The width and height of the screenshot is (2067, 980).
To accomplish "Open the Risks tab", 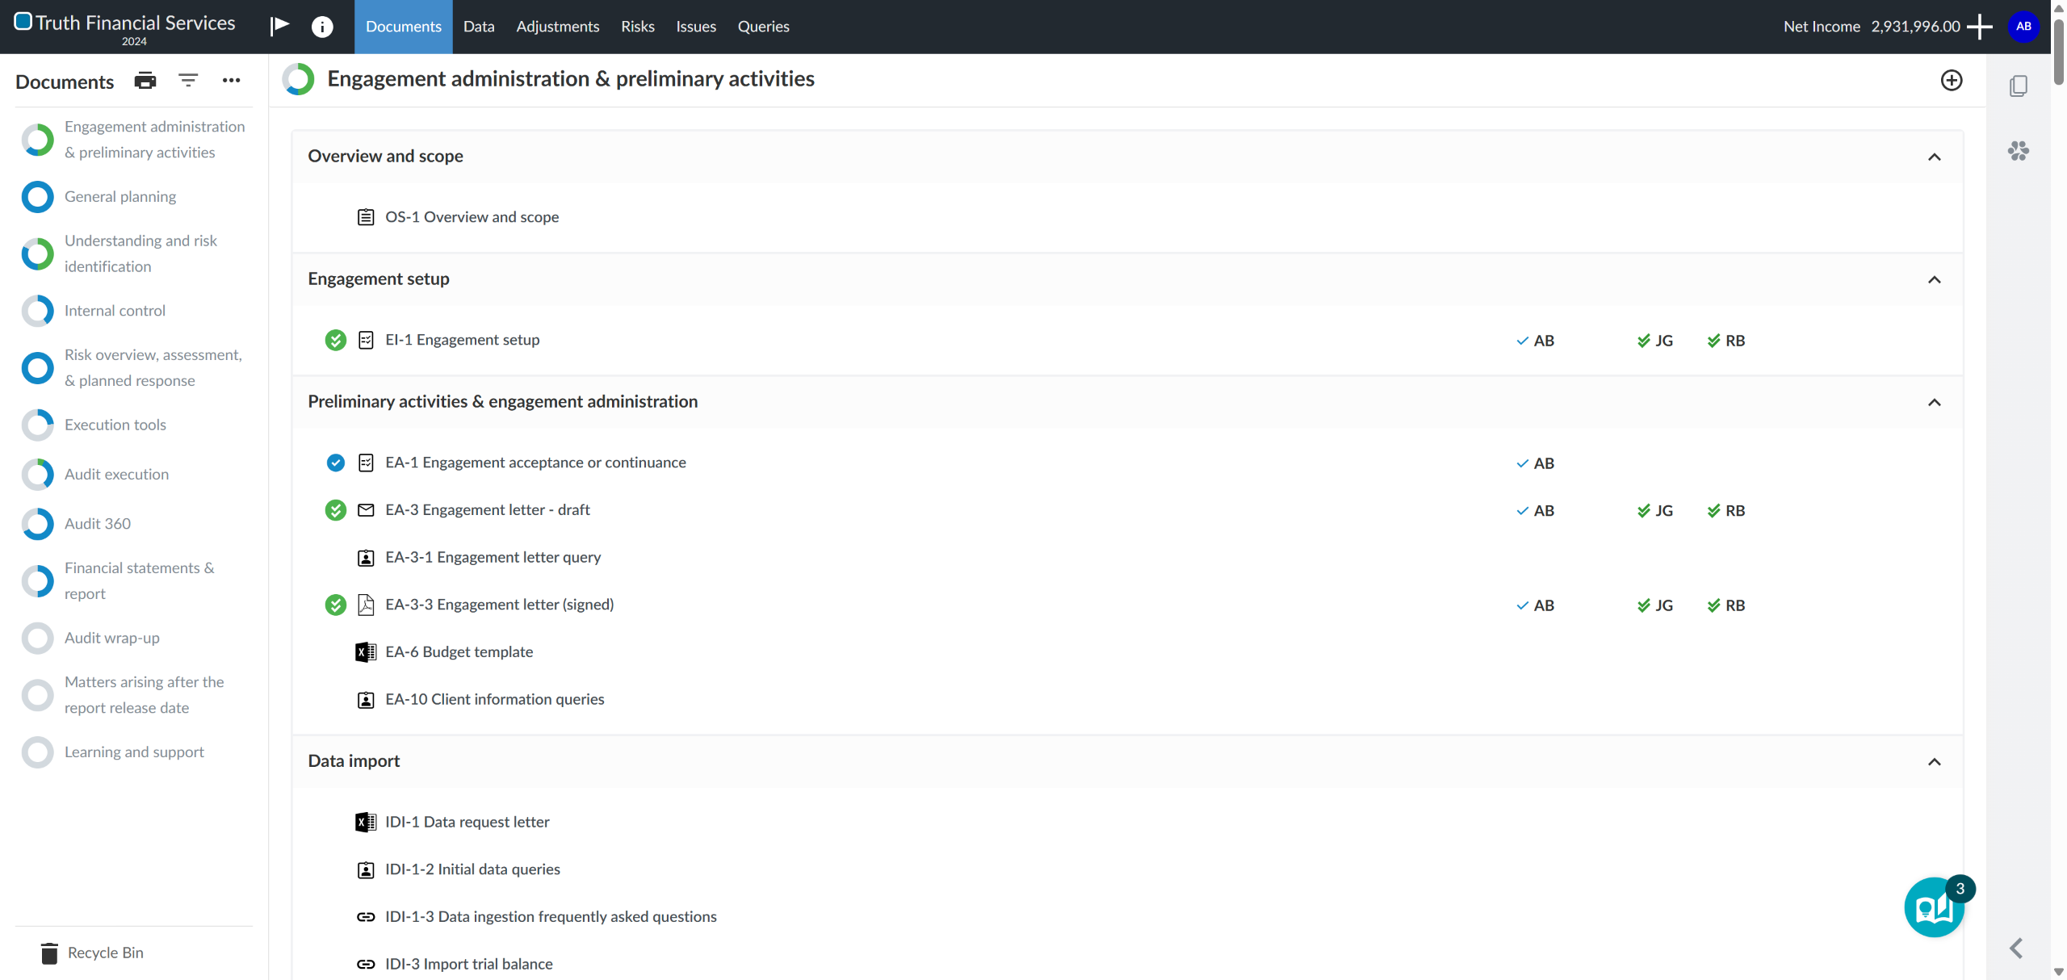I will point(637,27).
